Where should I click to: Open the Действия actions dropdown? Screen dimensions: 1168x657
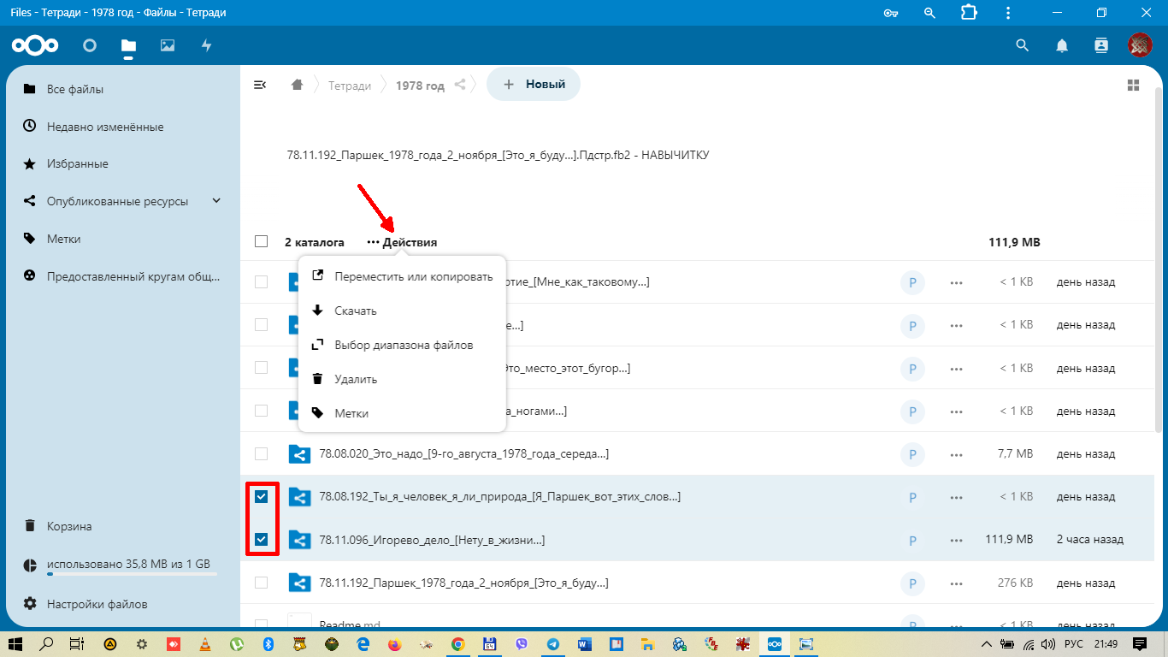click(x=402, y=242)
